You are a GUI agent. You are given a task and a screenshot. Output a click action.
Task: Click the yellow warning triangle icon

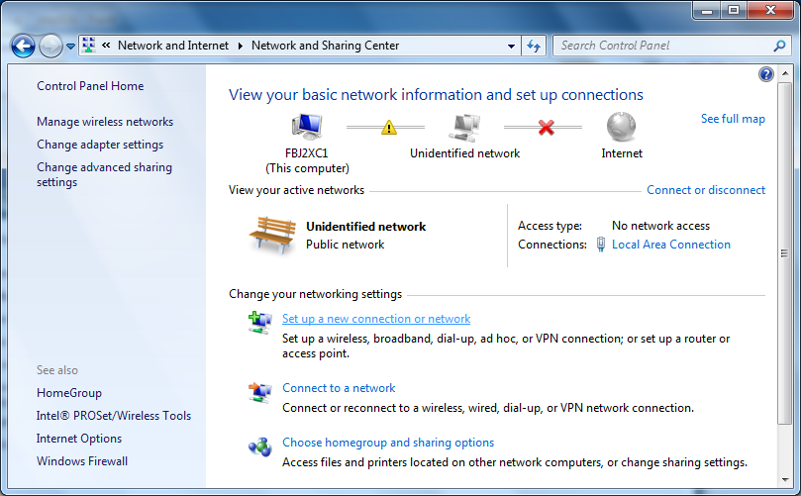click(389, 127)
